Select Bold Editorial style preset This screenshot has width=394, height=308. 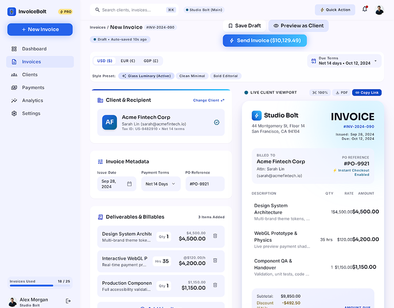226,76
